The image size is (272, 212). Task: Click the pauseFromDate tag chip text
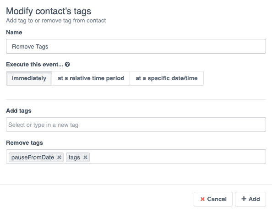tap(33, 158)
